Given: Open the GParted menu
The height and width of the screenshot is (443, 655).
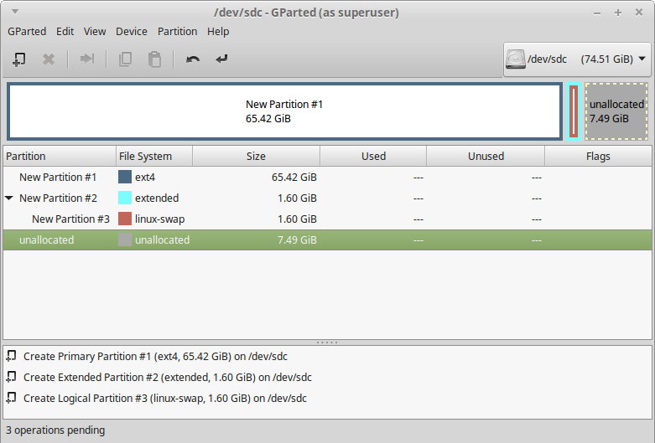Looking at the screenshot, I should coord(27,32).
